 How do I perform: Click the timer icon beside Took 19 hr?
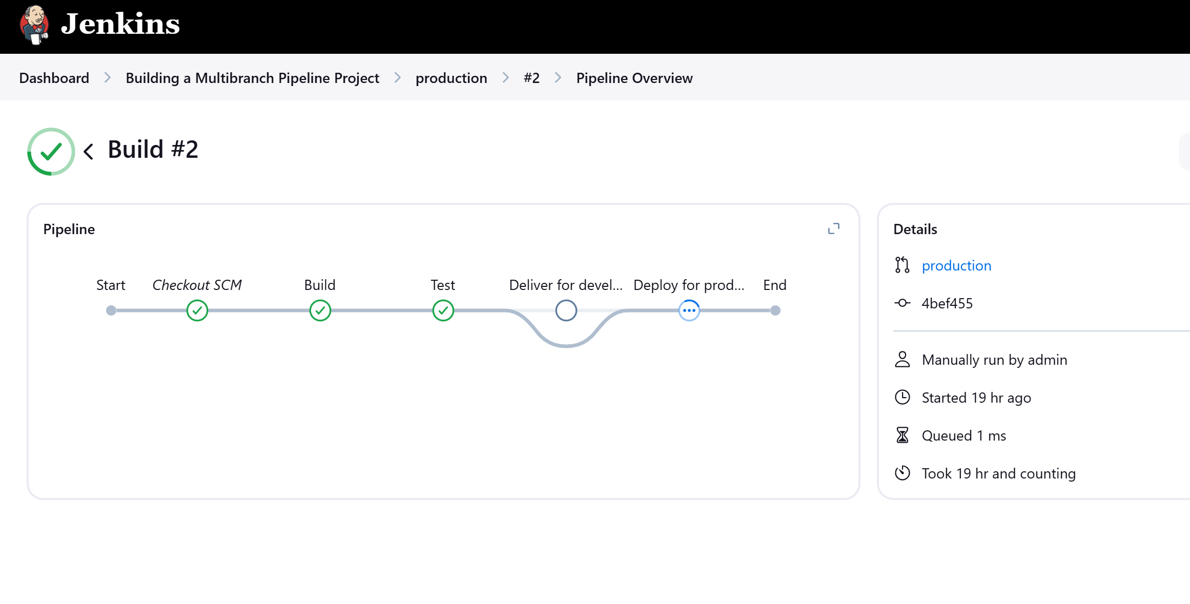pos(902,473)
